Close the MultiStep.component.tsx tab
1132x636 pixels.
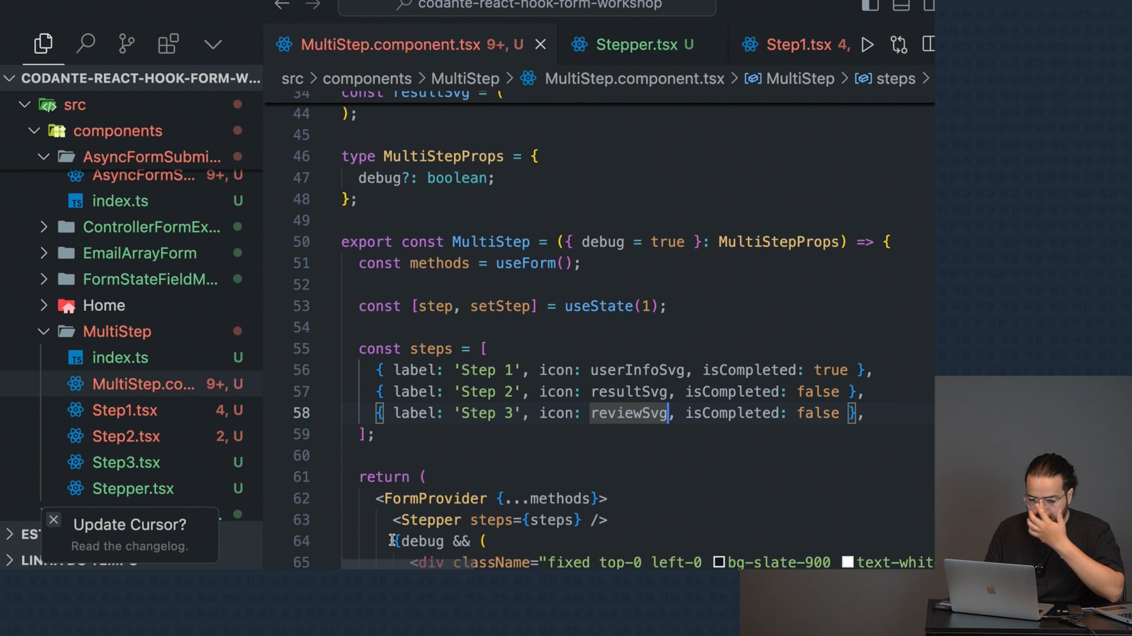(540, 45)
